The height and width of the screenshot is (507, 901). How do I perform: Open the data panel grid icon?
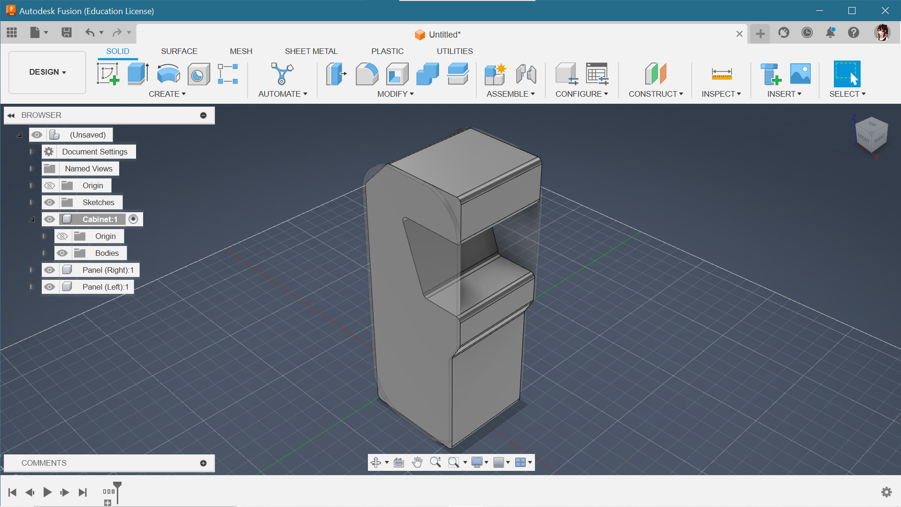12,32
